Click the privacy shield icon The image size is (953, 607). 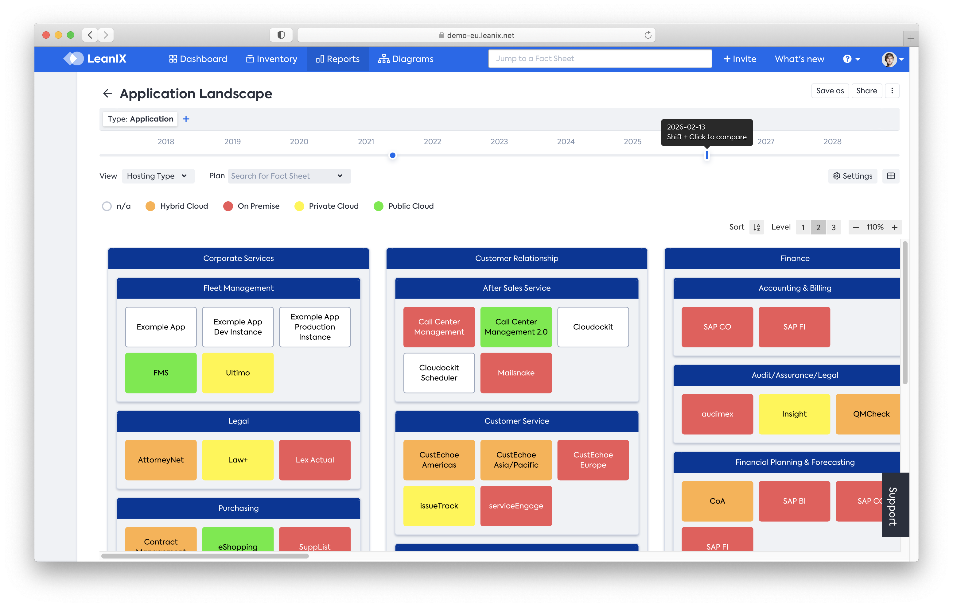coord(281,35)
